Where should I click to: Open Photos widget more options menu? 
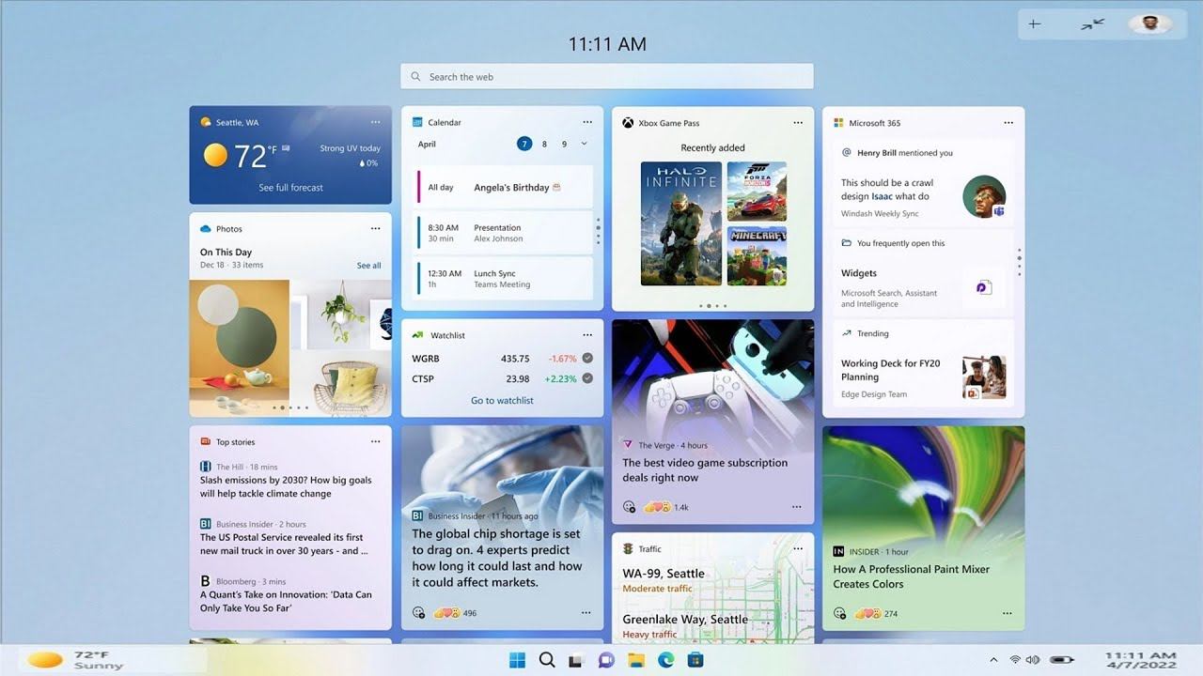(375, 229)
